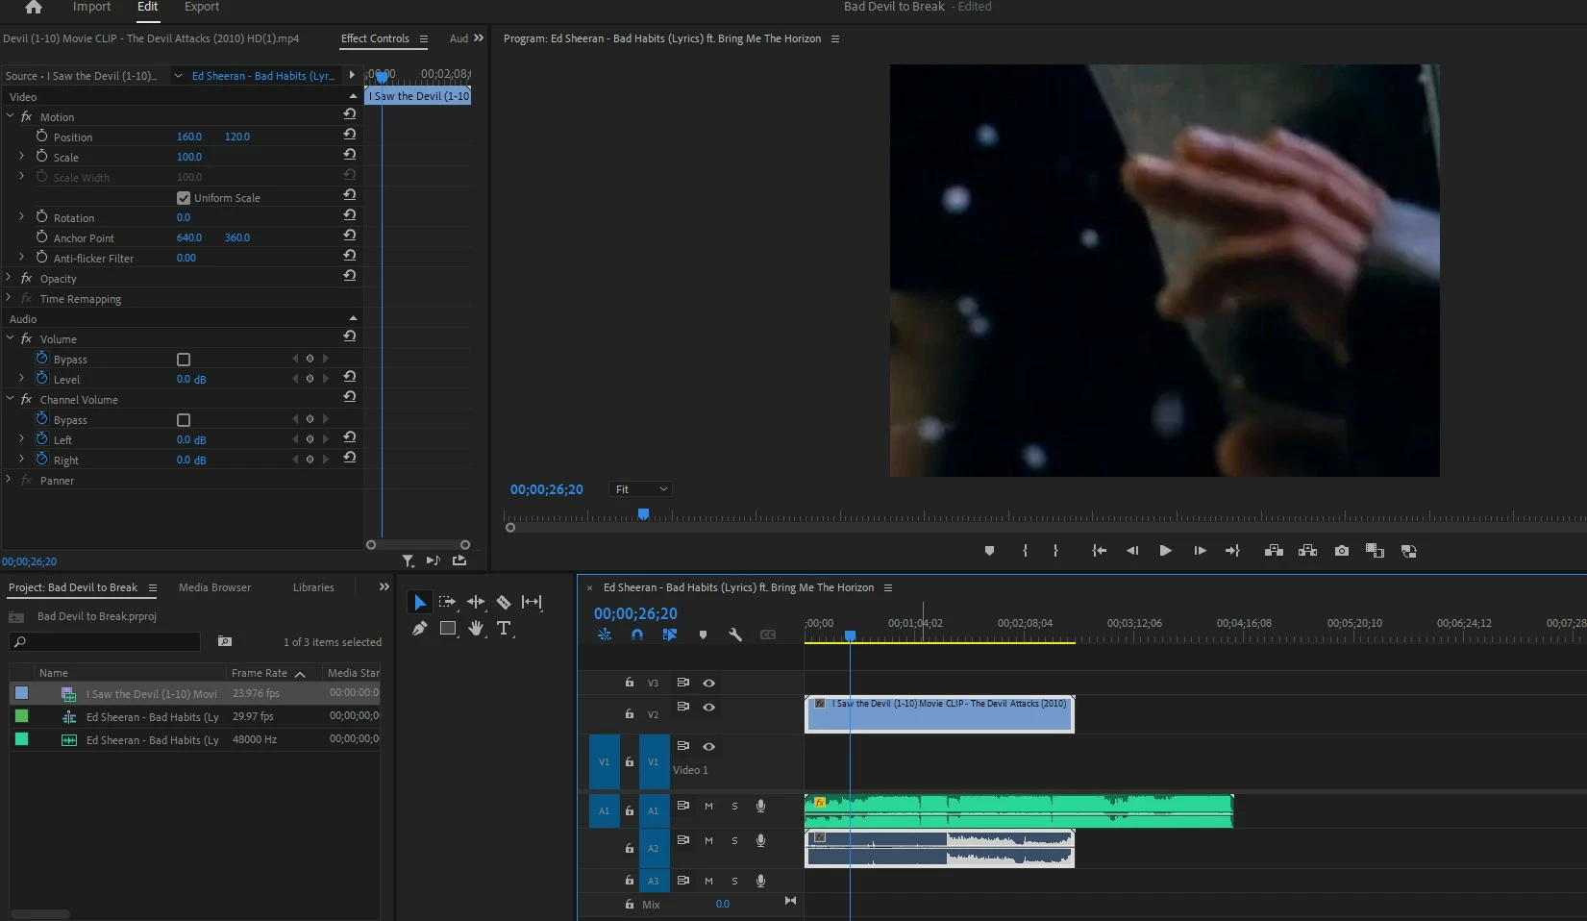
Task: Select the Selection tool arrow
Action: click(420, 602)
